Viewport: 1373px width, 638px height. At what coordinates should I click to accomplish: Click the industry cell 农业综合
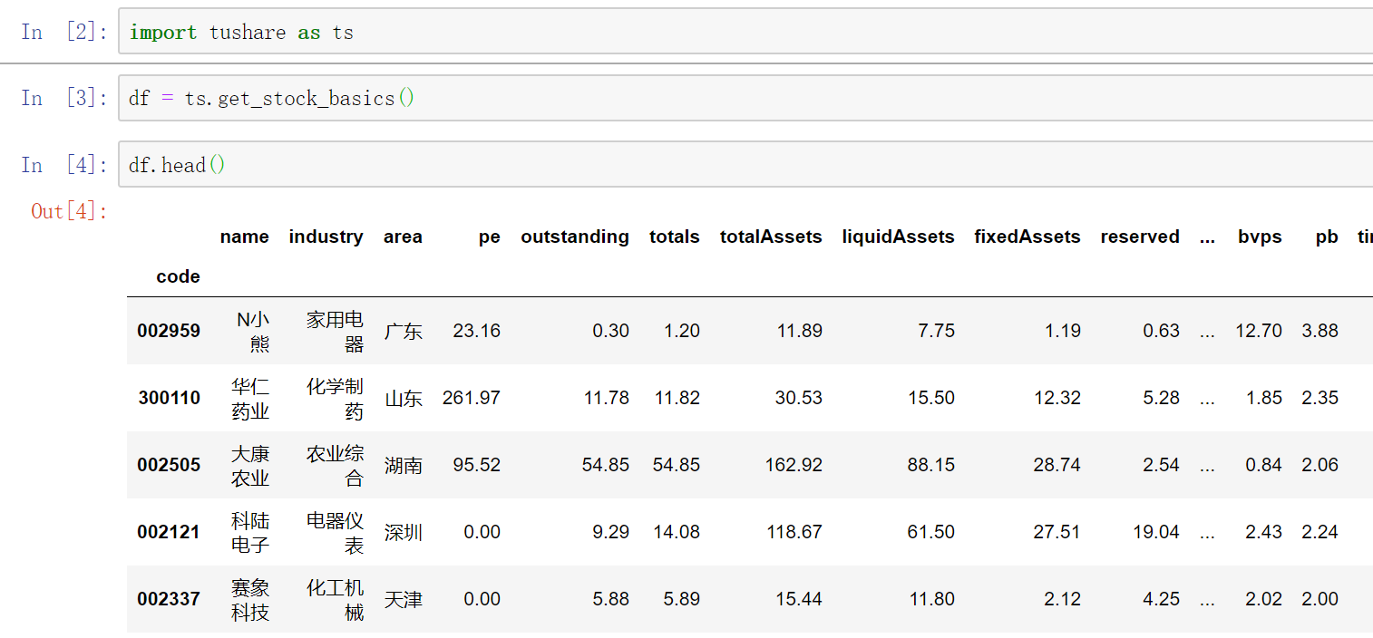point(335,465)
